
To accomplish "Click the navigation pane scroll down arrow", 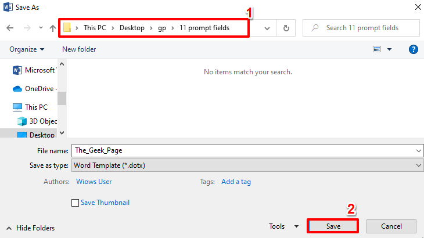I will [62, 133].
